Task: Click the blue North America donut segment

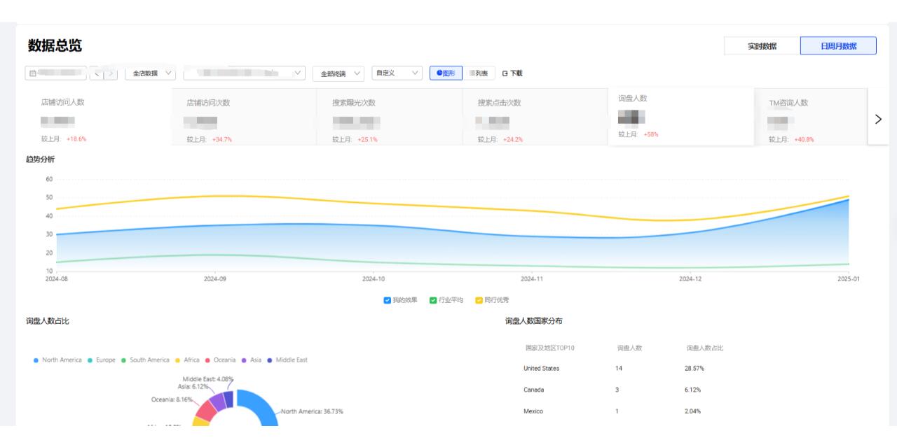Action: click(x=263, y=408)
